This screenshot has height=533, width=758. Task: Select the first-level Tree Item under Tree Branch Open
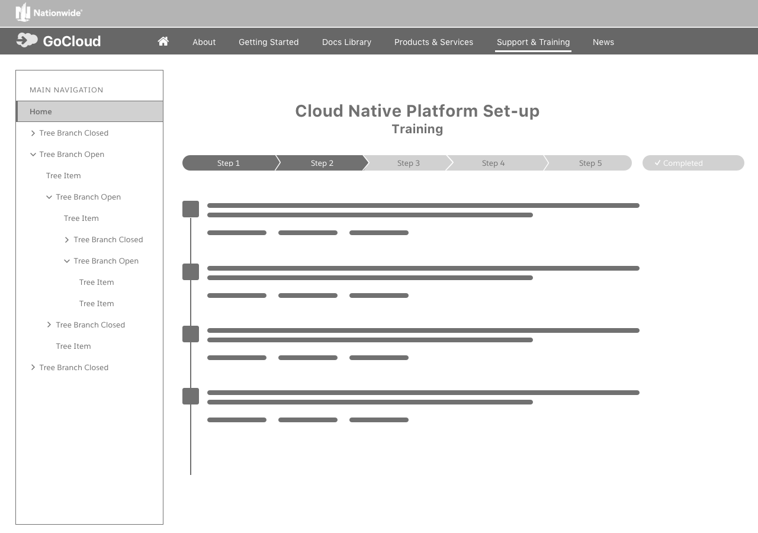pos(63,175)
